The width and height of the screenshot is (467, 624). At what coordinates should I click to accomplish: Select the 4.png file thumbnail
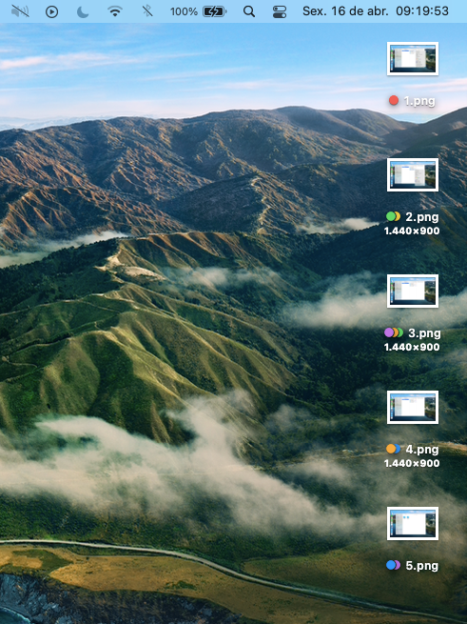(413, 407)
